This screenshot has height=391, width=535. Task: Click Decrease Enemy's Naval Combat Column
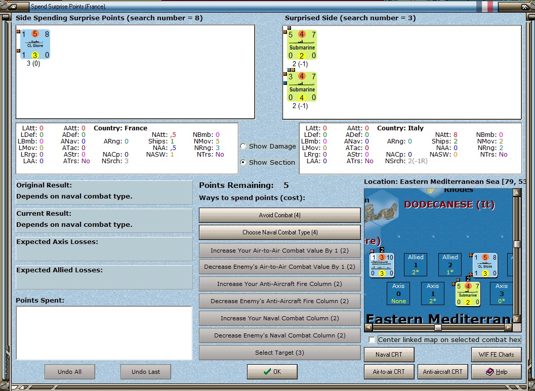pos(280,335)
